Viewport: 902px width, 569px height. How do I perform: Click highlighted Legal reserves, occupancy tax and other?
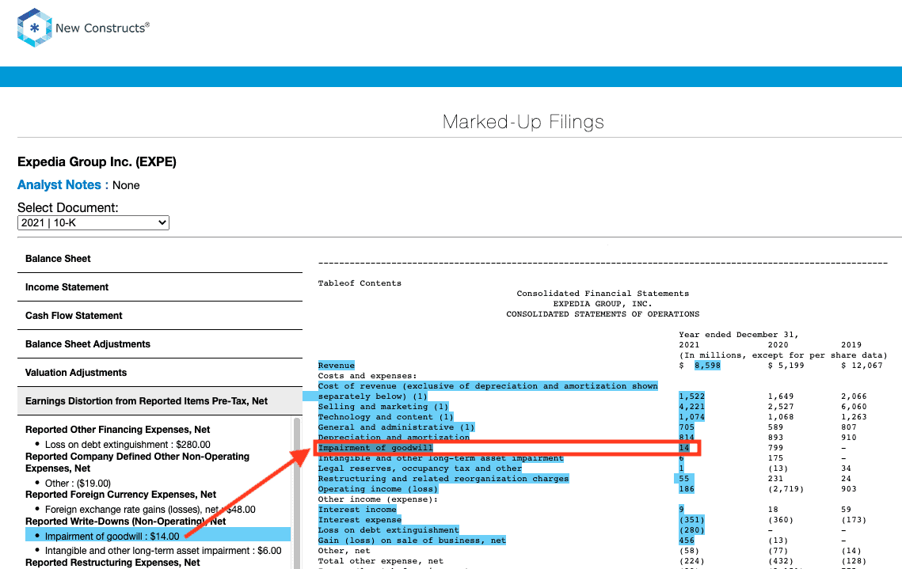click(x=420, y=468)
